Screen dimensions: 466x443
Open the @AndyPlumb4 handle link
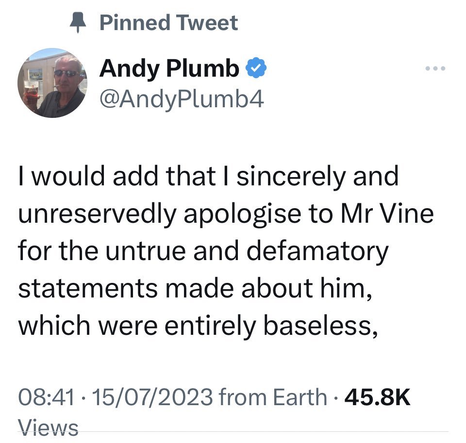pyautogui.click(x=182, y=100)
